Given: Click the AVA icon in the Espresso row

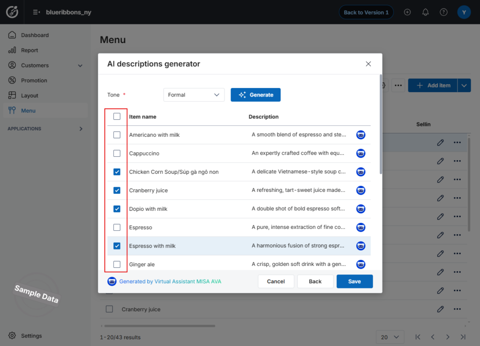Looking at the screenshot, I should click(360, 228).
